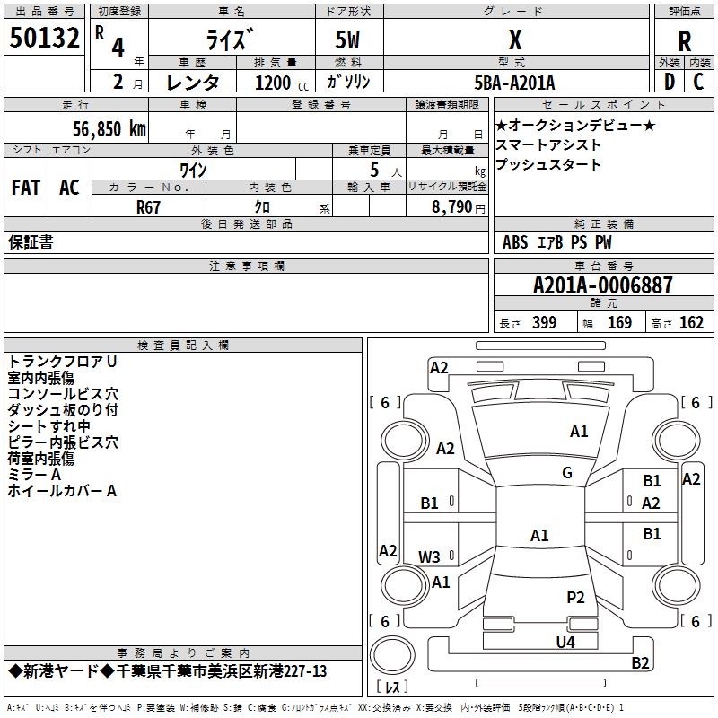This screenshot has height=718, width=718.
Task: Click inspector note ミラーA
Action: tap(34, 475)
